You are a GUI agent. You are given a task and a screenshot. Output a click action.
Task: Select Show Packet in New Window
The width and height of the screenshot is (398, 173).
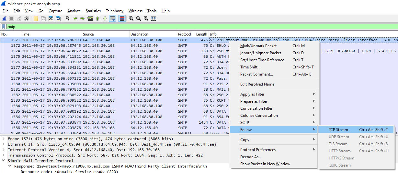coord(274,164)
